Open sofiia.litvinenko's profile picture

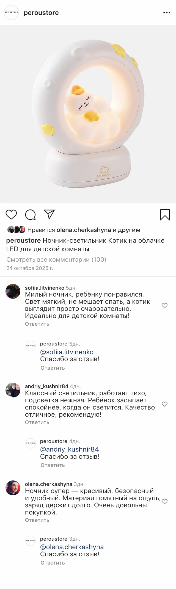click(13, 291)
